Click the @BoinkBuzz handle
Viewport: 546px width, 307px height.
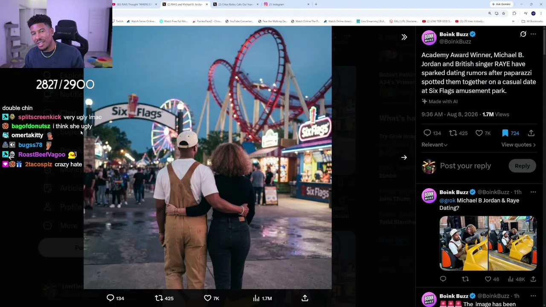[x=455, y=41]
